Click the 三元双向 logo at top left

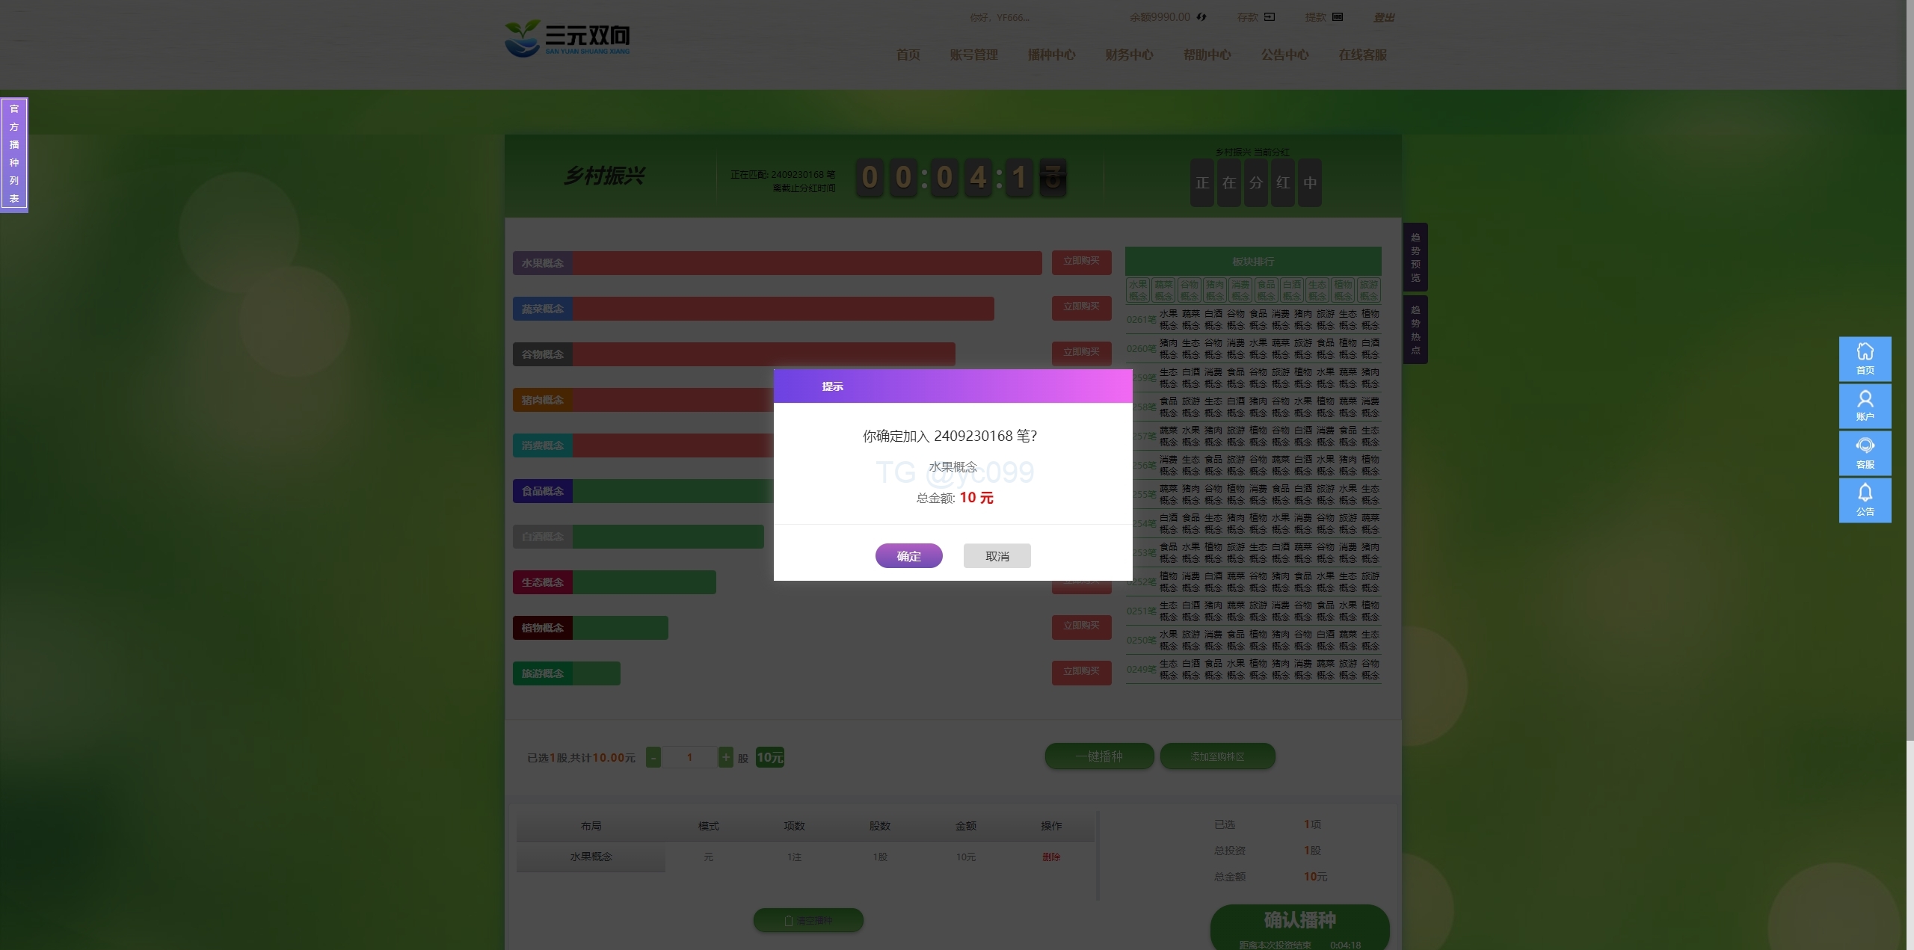coord(567,38)
